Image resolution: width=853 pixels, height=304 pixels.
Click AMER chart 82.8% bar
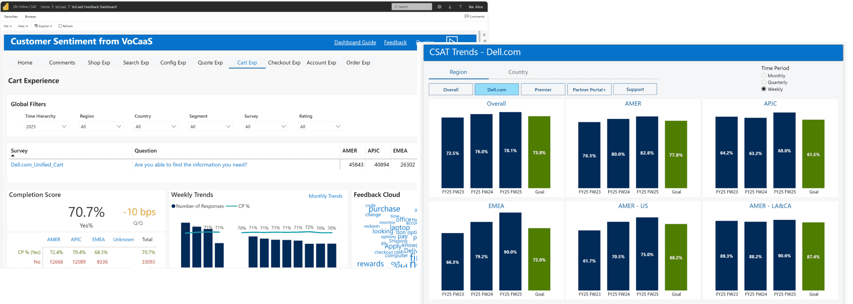(647, 152)
